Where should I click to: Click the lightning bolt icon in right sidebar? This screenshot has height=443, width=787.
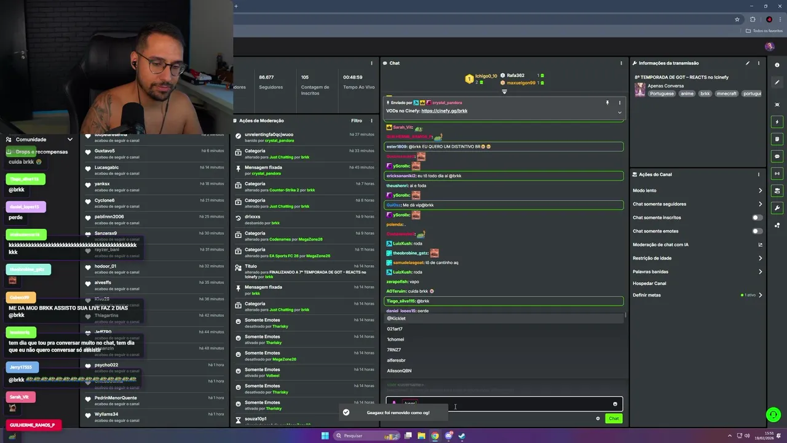777,122
